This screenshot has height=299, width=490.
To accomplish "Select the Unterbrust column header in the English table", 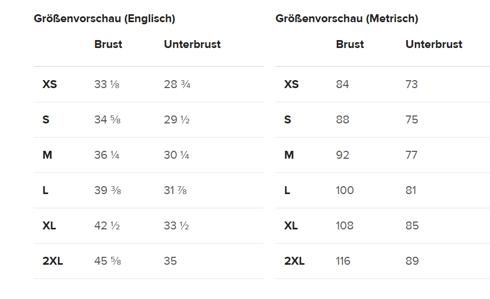I will pos(192,44).
